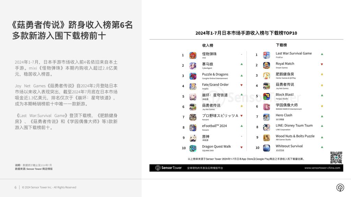351x197 pixels.
Task: Click the slide headline 《菇勇者传说》跻身收入榜第6名
Action: click(x=72, y=25)
